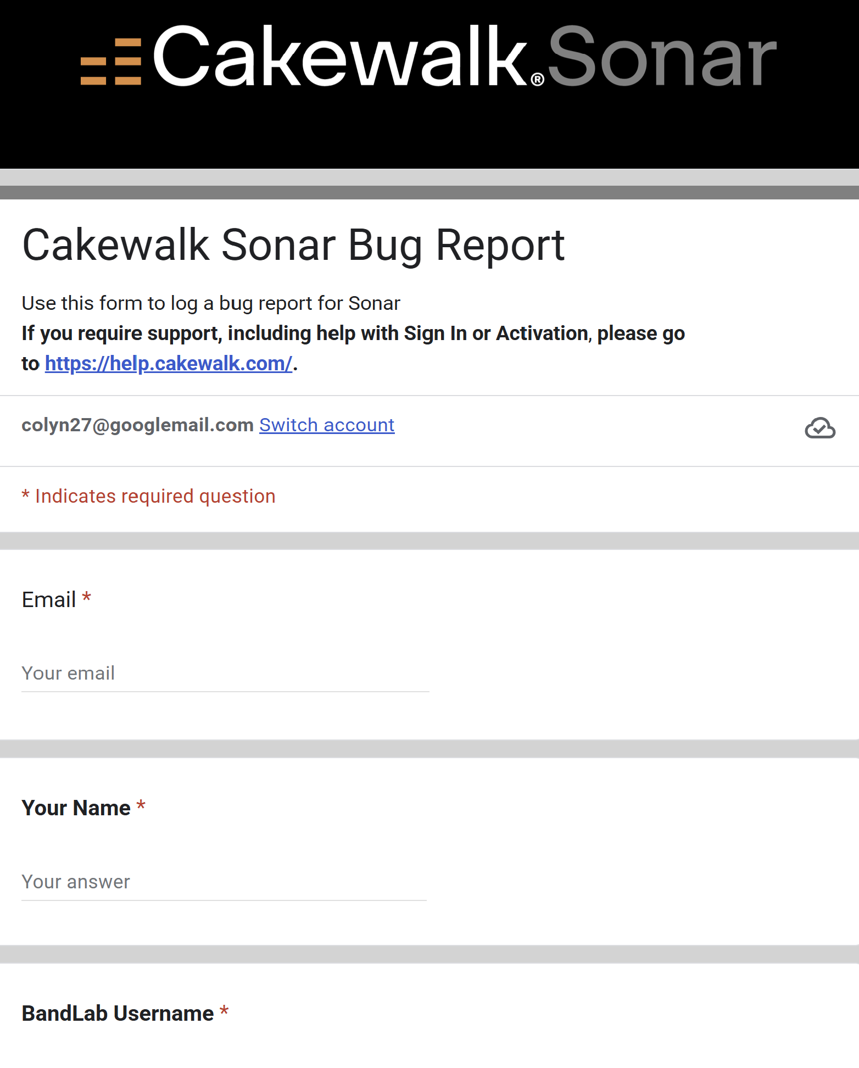Click the white Cakewalk wordmark in banner
The width and height of the screenshot is (859, 1068).
pyautogui.click(x=339, y=57)
